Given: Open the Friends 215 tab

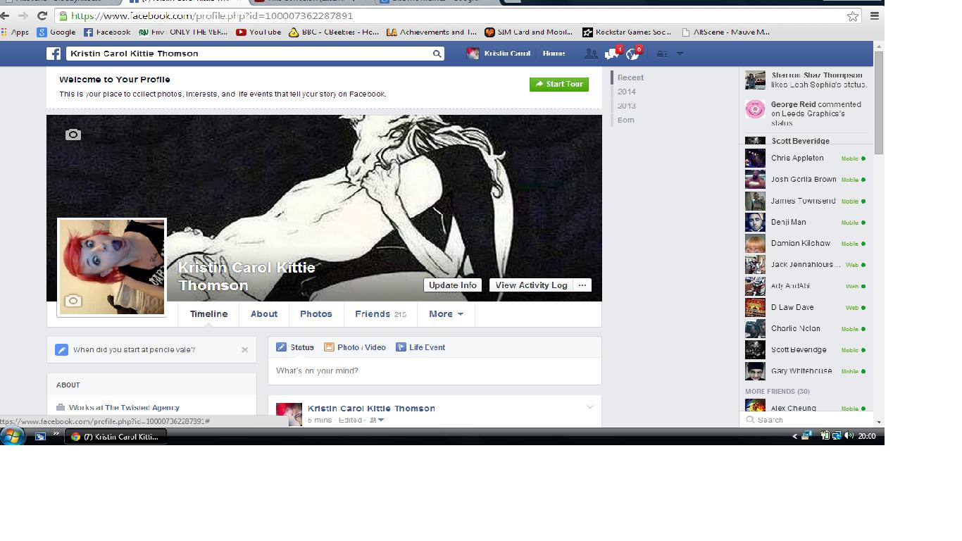Looking at the screenshot, I should (x=380, y=314).
